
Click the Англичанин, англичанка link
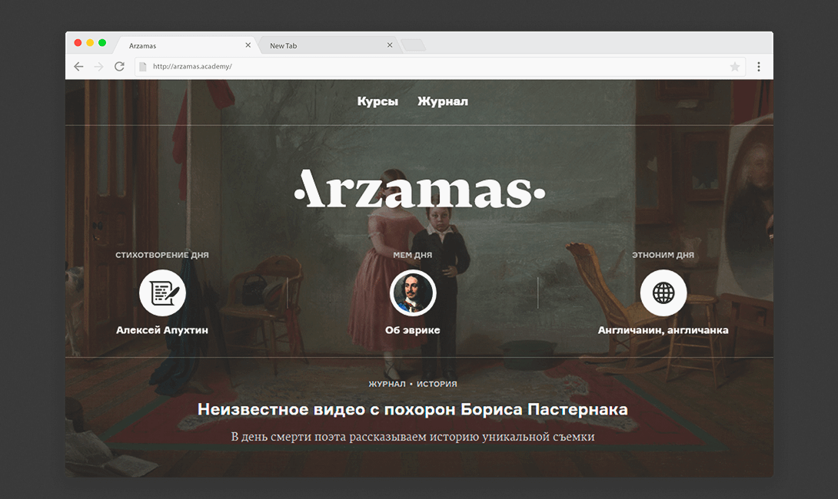663,330
